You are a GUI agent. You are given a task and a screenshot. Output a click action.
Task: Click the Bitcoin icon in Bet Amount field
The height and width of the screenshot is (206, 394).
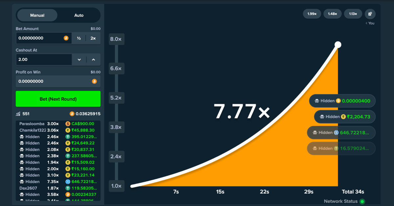pos(66,38)
